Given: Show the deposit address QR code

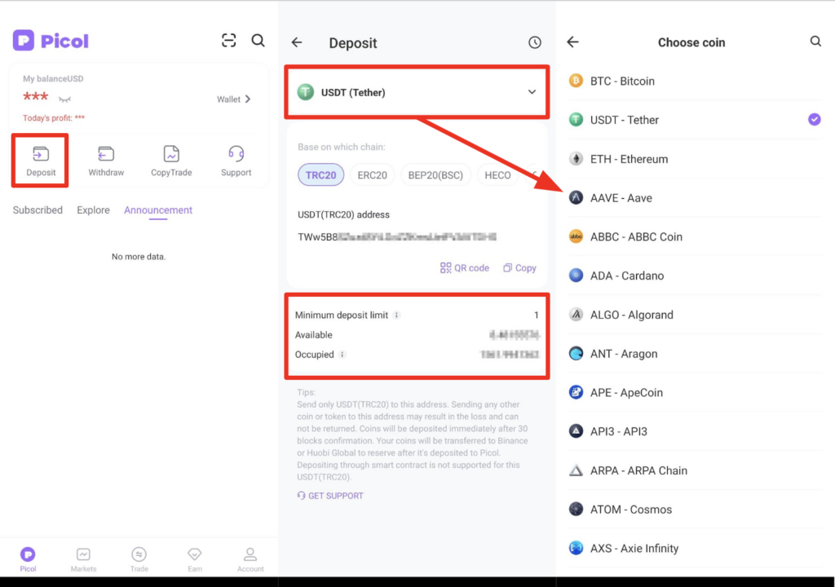Looking at the screenshot, I should (464, 268).
